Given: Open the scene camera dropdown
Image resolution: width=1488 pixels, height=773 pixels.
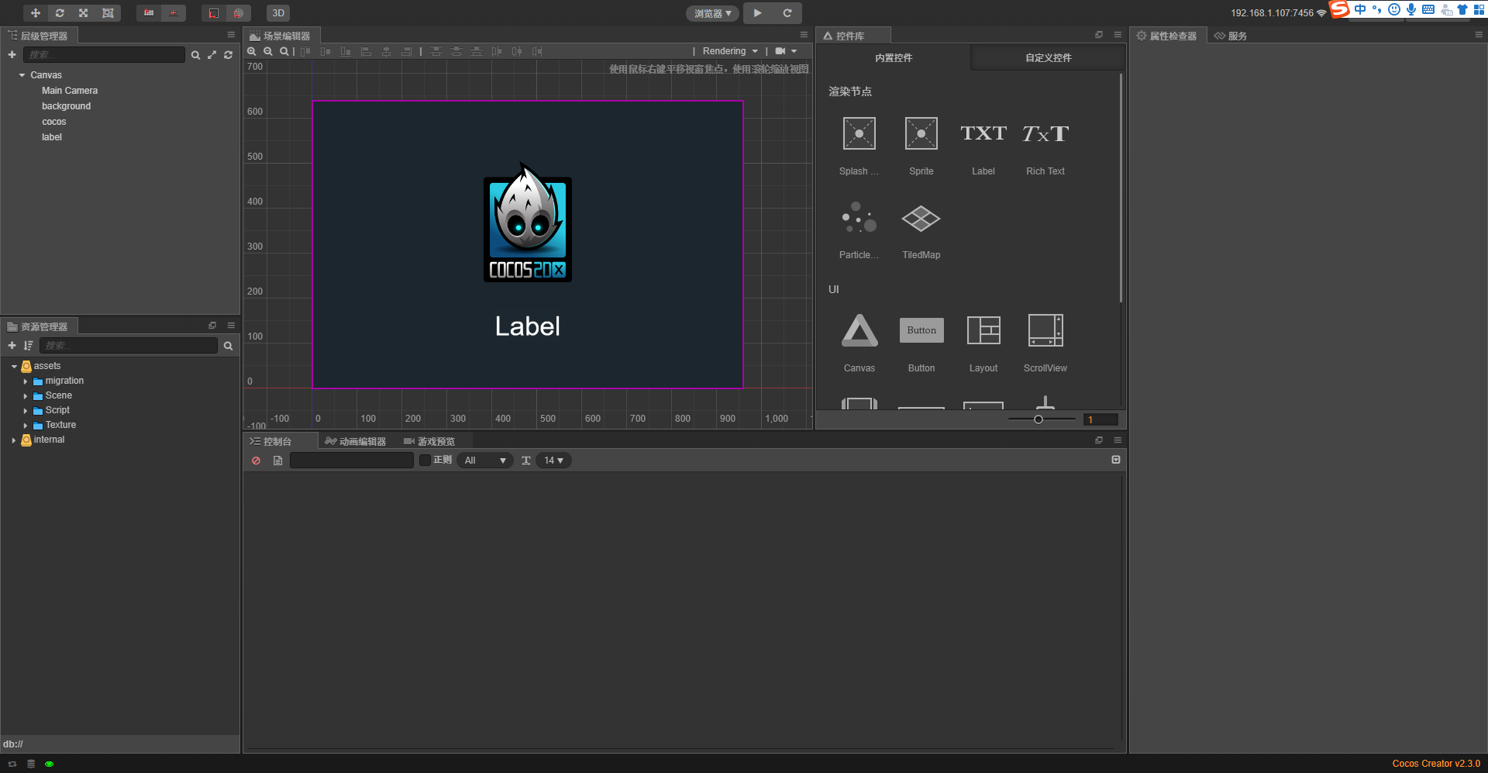Looking at the screenshot, I should tap(786, 51).
